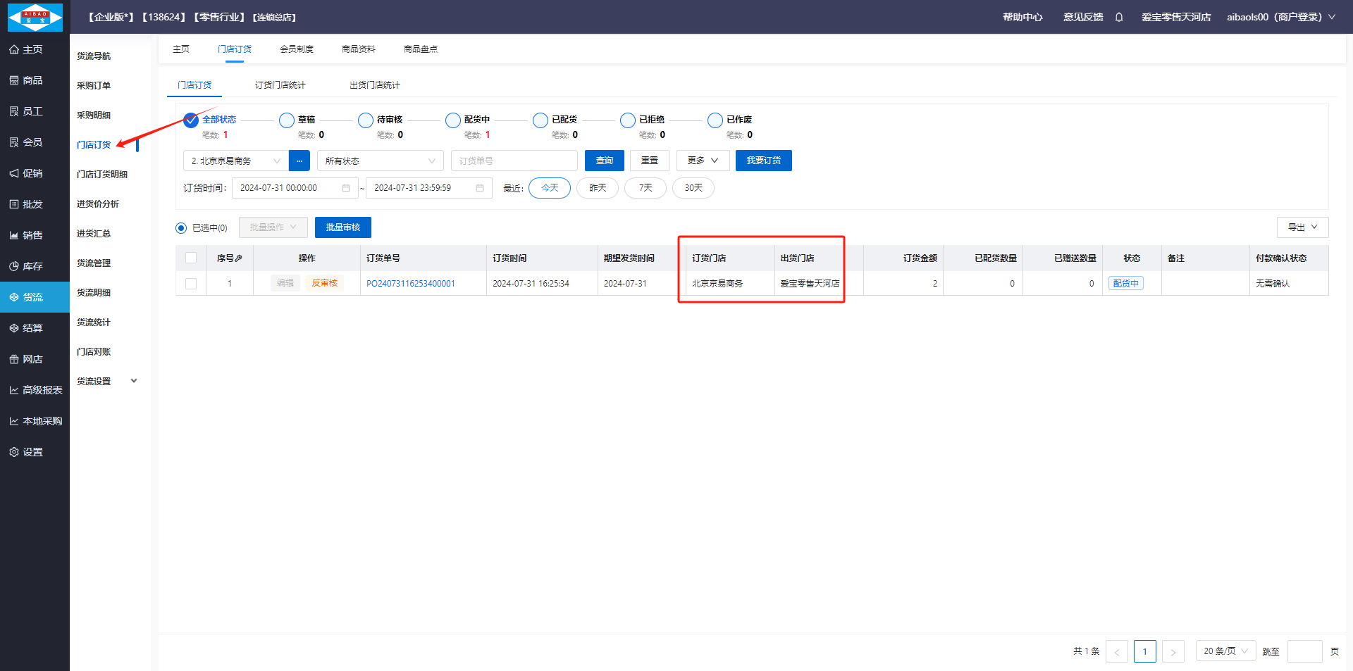Select the 配货中 status radio

(x=453, y=120)
